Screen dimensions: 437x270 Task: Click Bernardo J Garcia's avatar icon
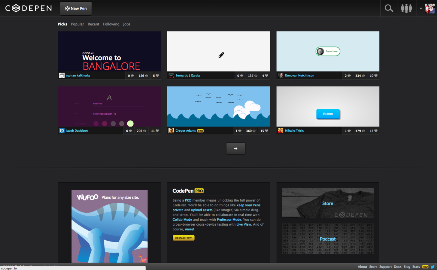pos(171,76)
